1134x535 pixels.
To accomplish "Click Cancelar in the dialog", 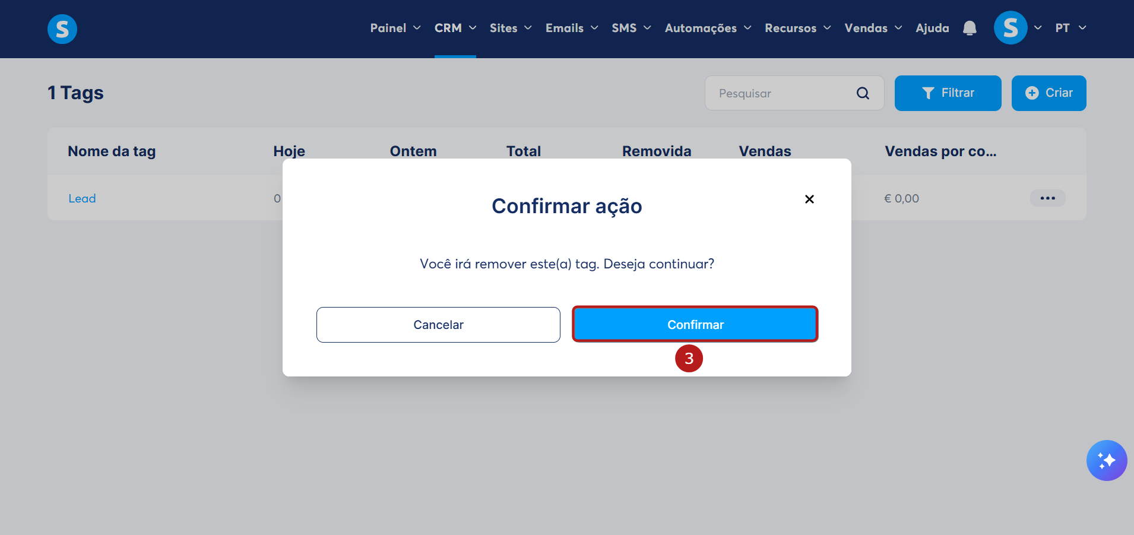I will coord(438,325).
